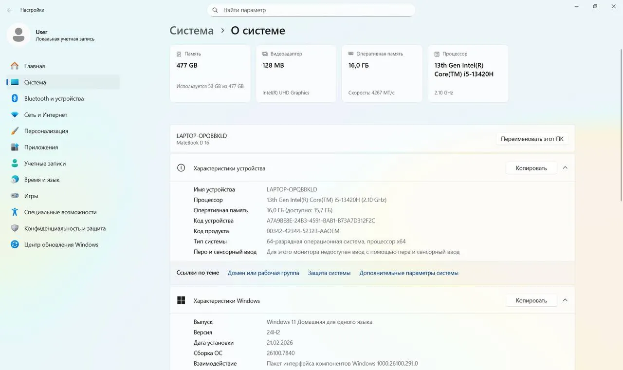Click the search magnifier icon
623x370 pixels.
coord(215,10)
